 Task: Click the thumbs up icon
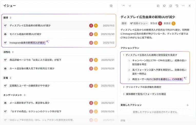[158, 6]
